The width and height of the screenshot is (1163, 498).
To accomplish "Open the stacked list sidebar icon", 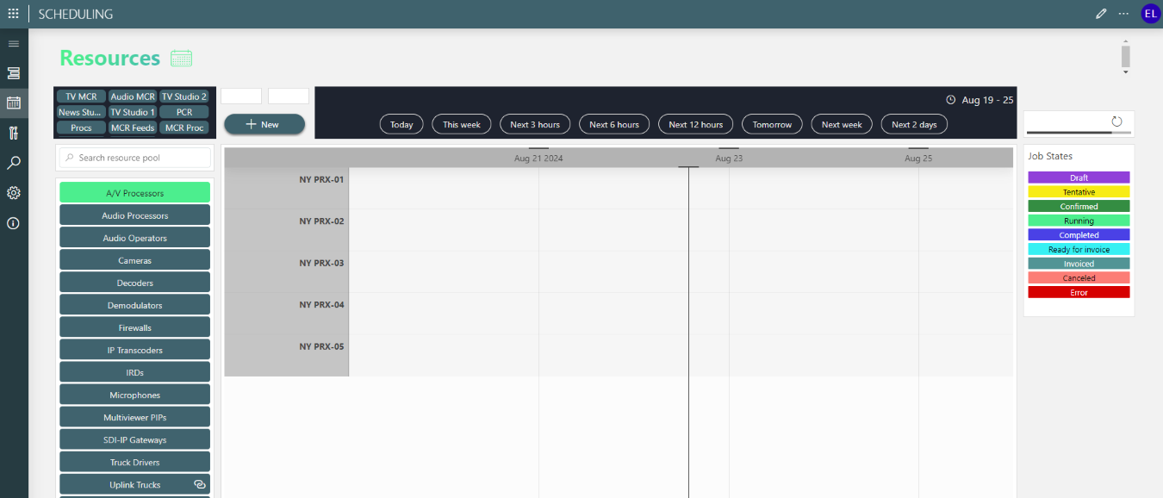I will coord(14,73).
